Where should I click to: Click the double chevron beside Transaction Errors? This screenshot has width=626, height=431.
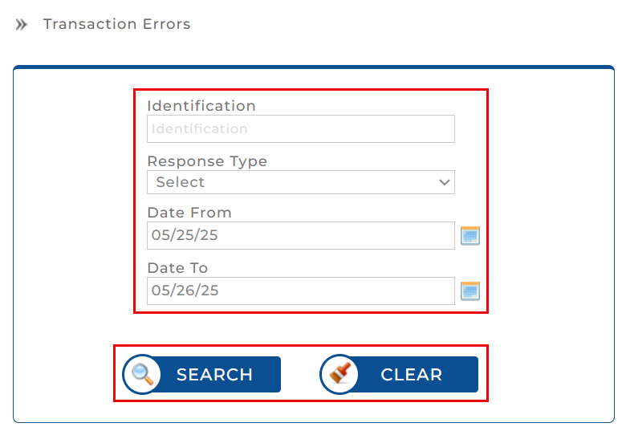(22, 24)
